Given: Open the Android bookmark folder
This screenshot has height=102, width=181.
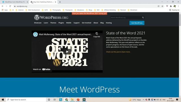Looking at the screenshot, I should pyautogui.click(x=20, y=10).
